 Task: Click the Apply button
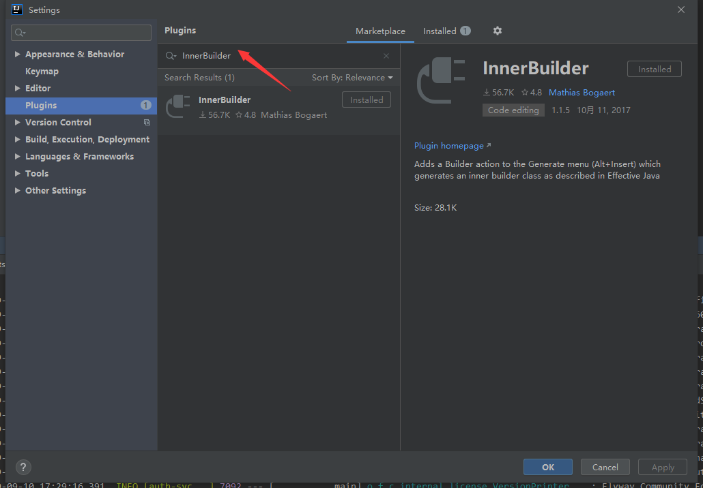pos(663,467)
